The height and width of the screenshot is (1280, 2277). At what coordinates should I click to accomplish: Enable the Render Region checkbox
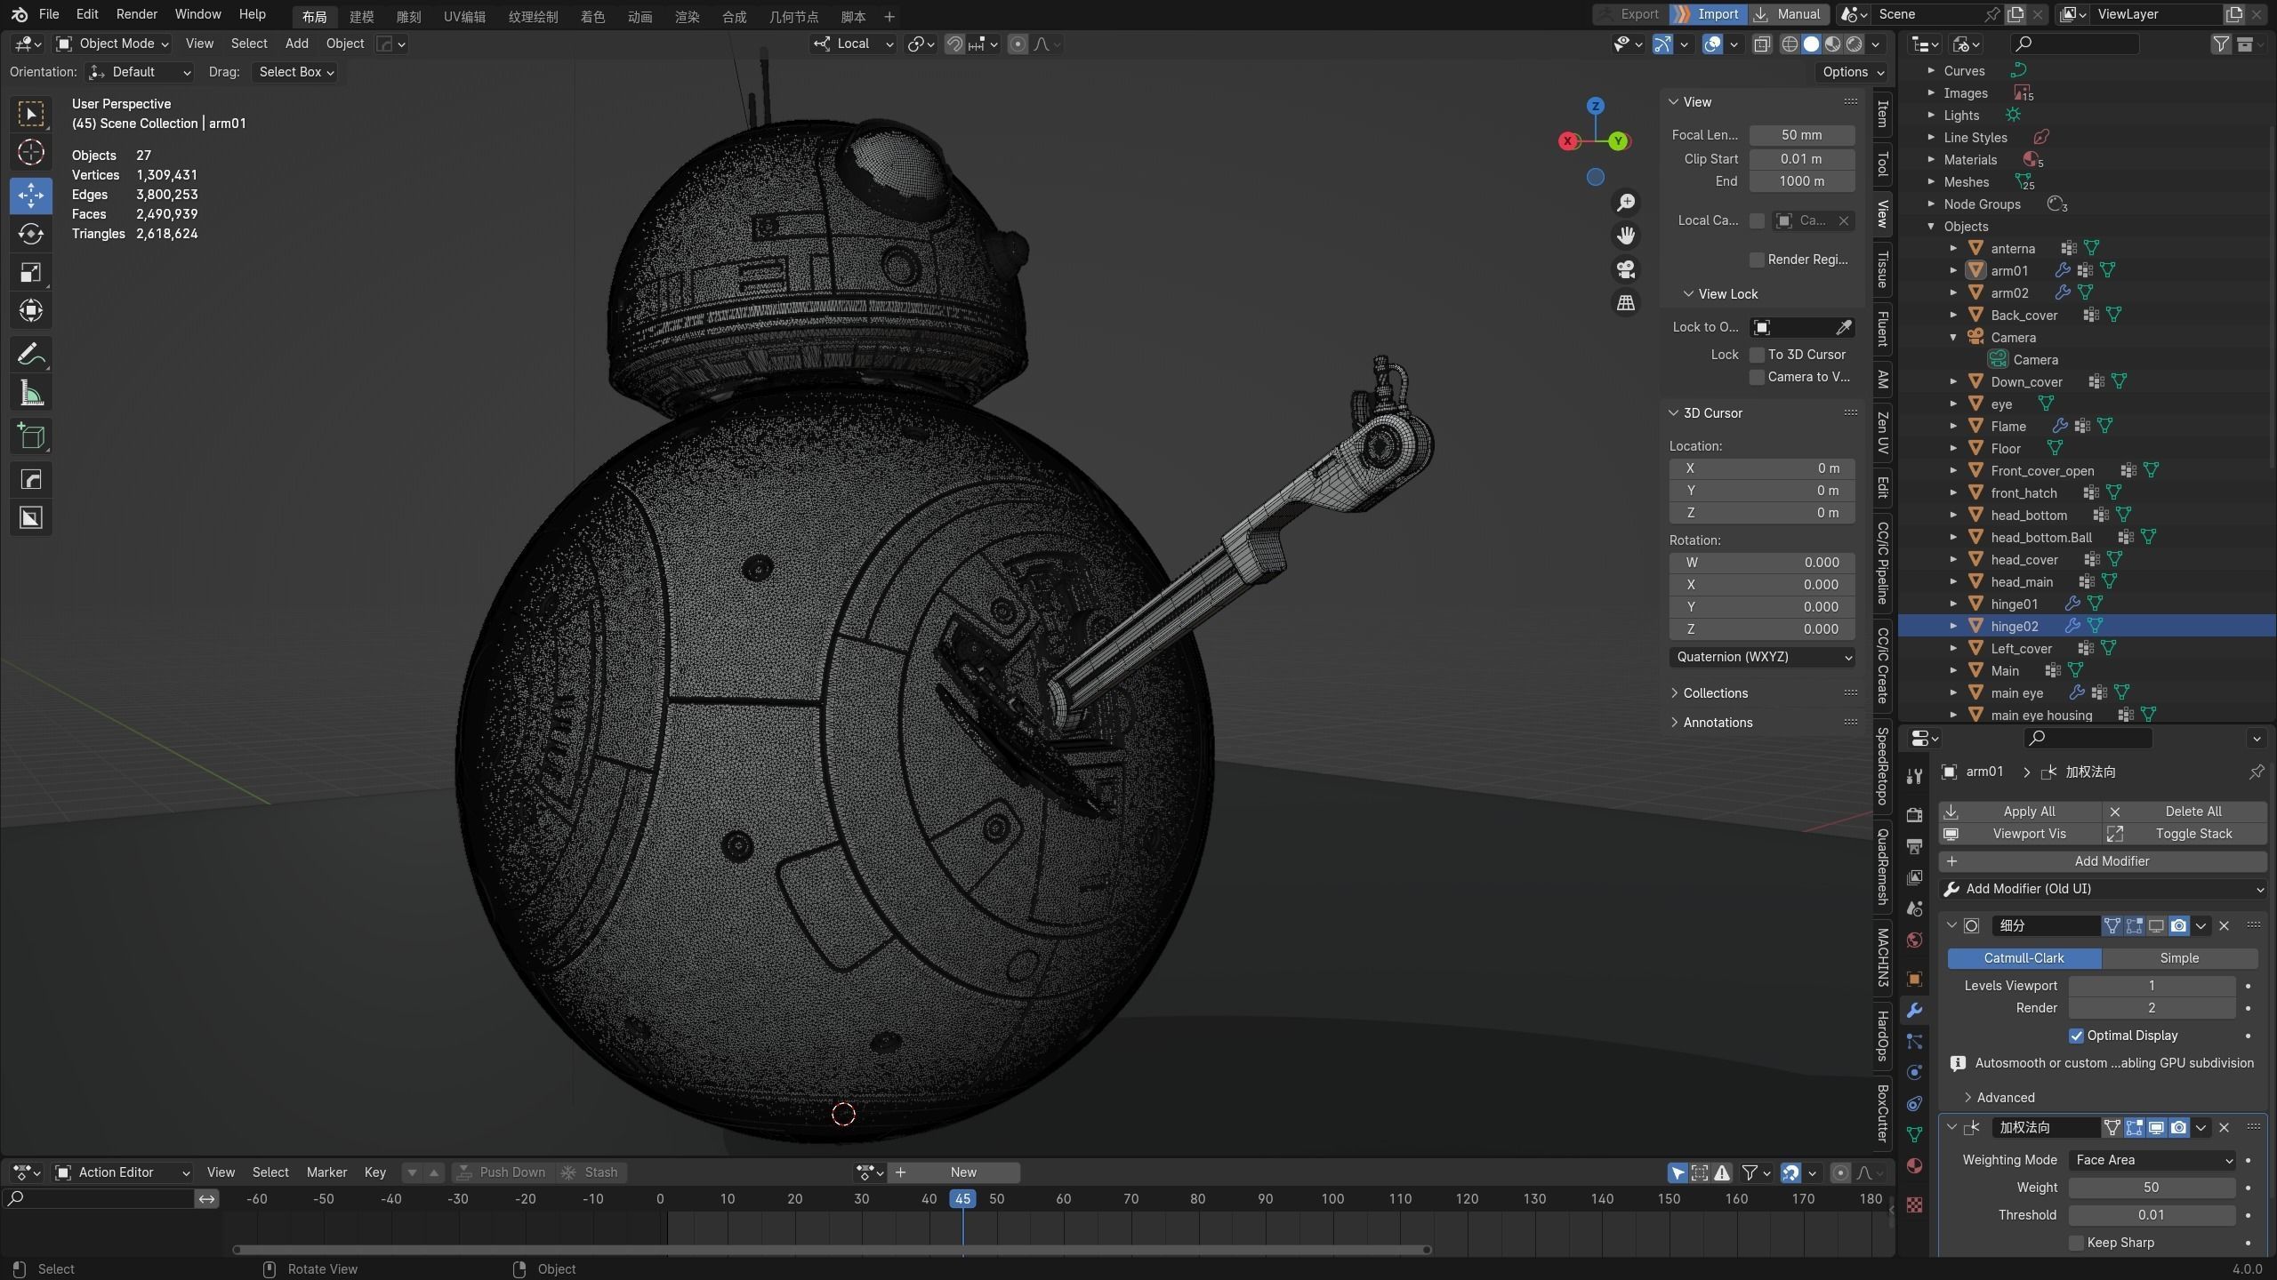pos(1757,260)
